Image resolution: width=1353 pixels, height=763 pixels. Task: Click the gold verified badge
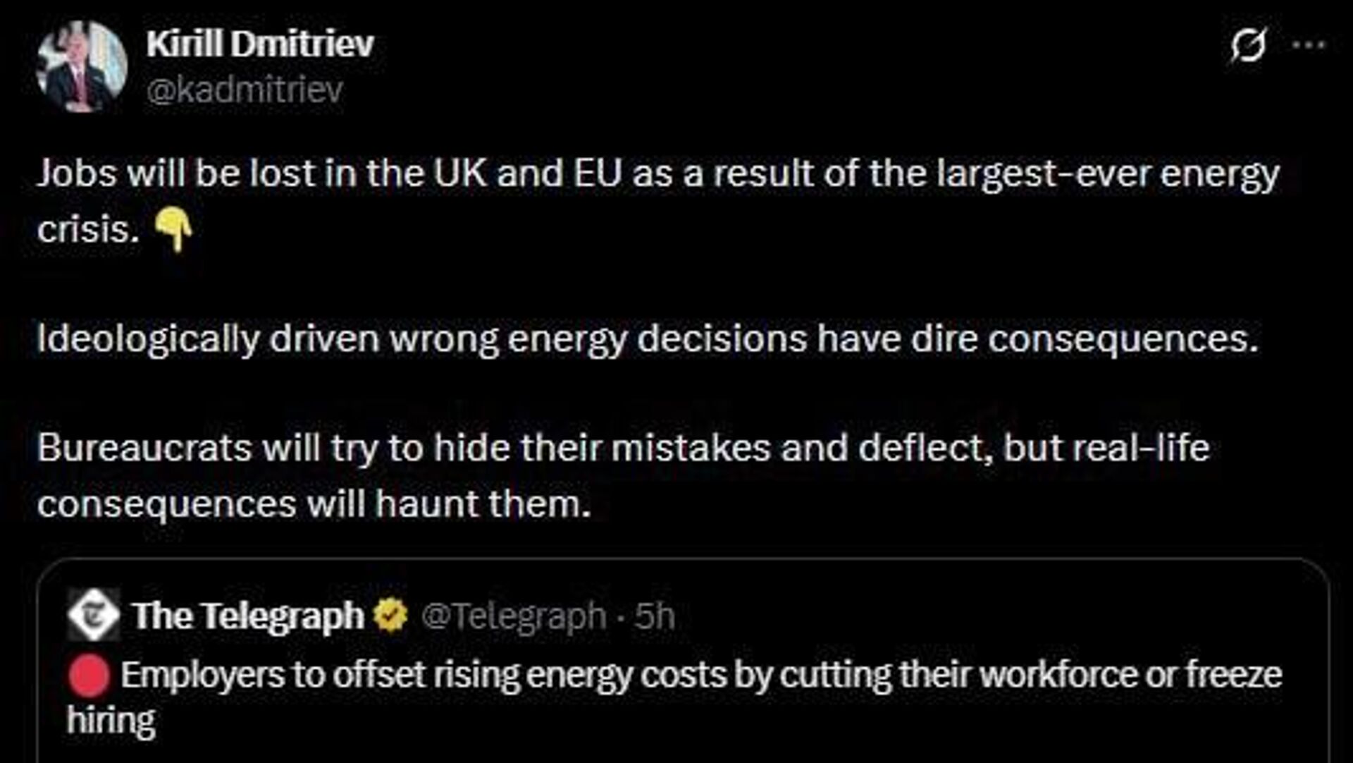pos(390,616)
